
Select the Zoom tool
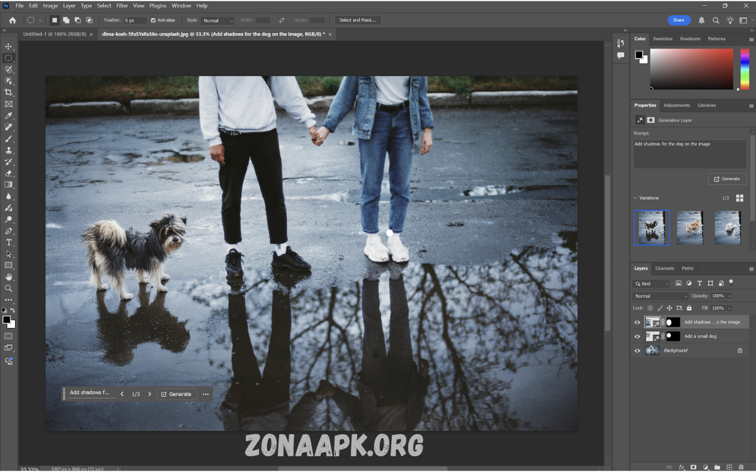pyautogui.click(x=9, y=288)
